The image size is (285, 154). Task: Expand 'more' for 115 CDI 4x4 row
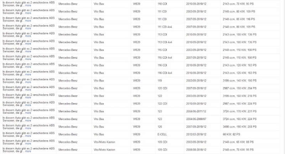(x=28, y=59)
